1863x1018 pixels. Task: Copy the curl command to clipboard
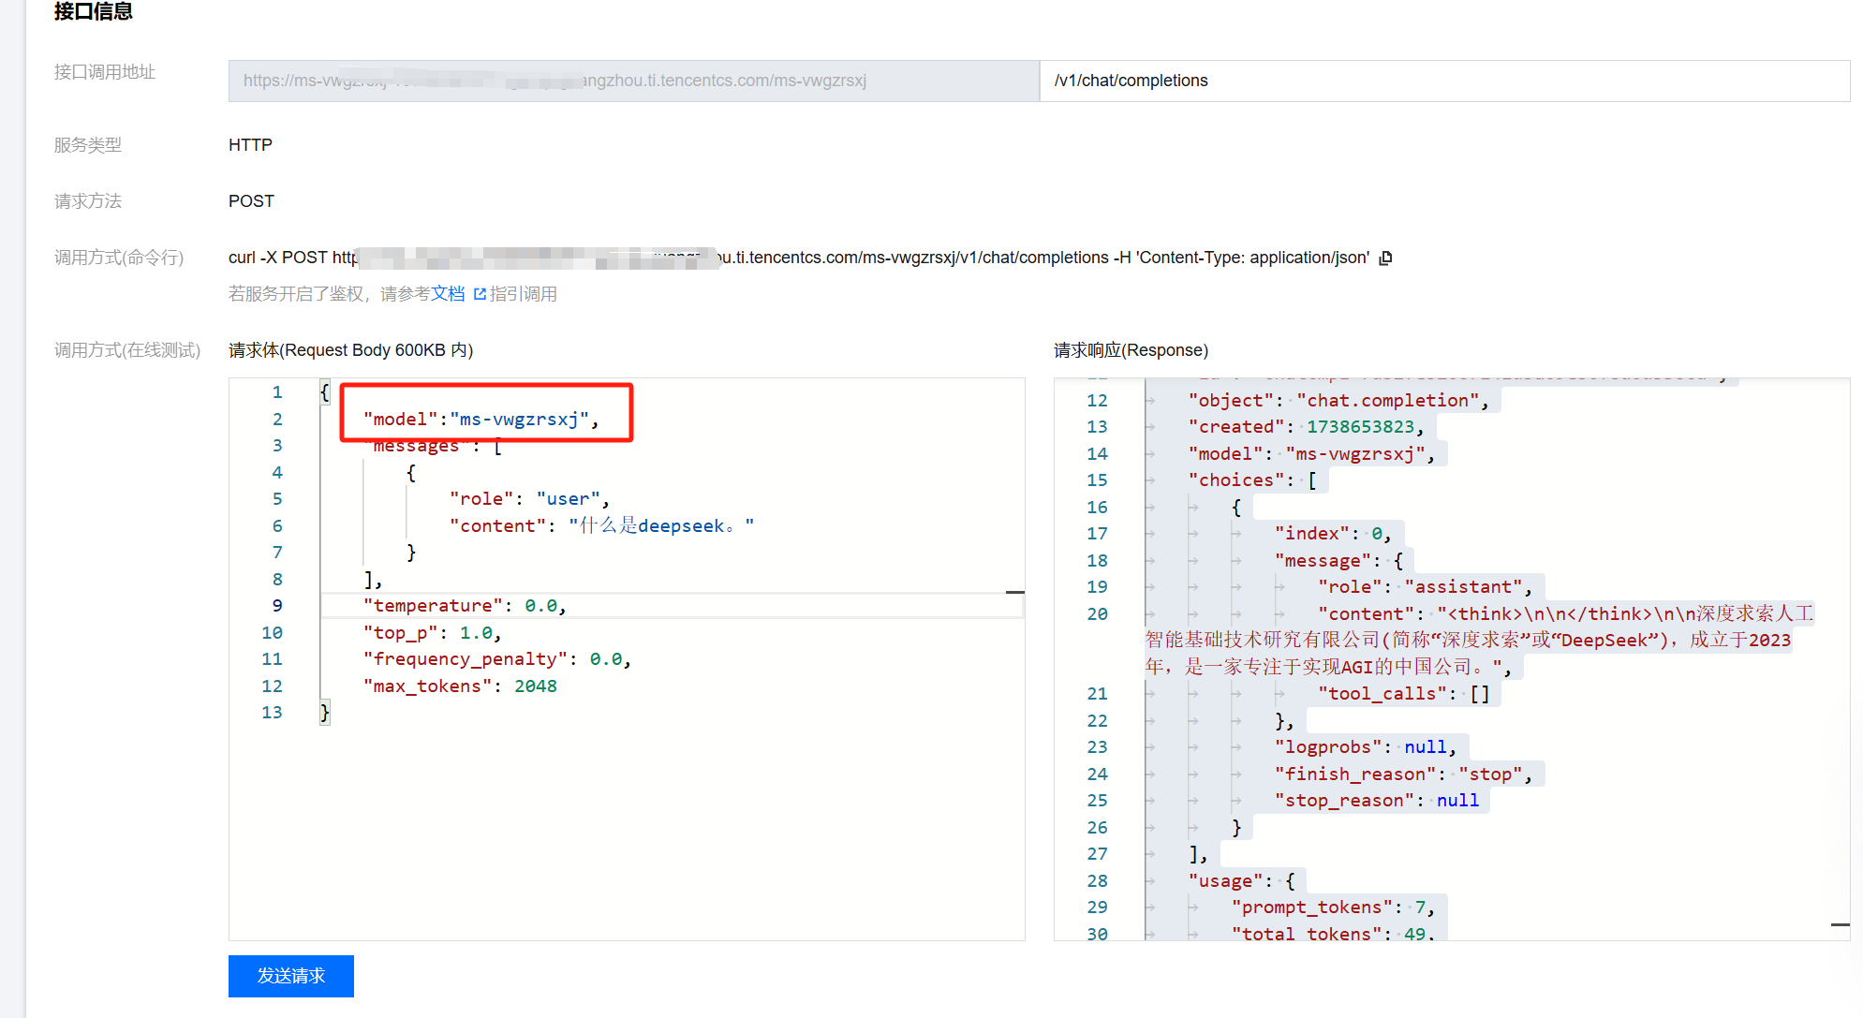point(1386,258)
